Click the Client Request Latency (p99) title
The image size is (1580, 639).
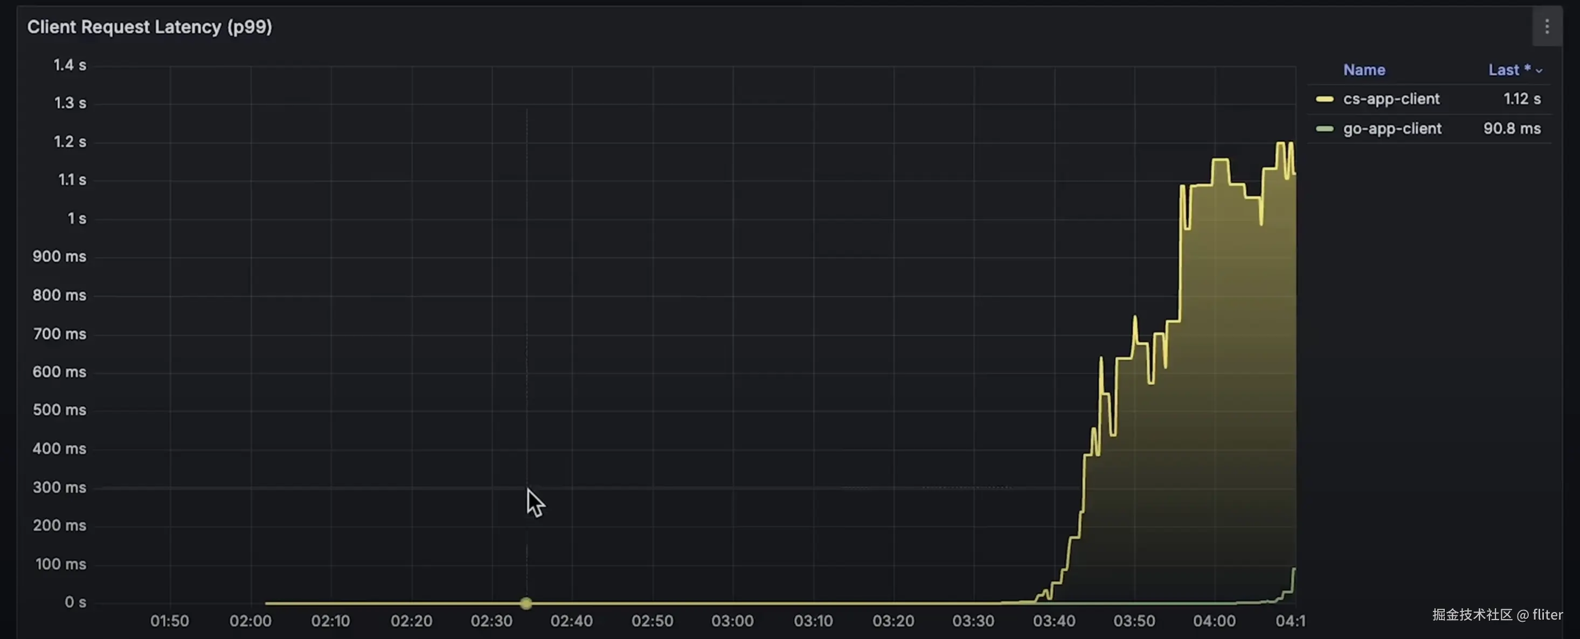149,27
